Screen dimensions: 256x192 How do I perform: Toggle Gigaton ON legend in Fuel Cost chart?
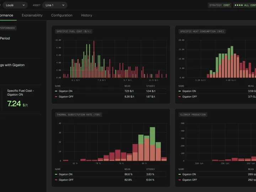(x=64, y=91)
